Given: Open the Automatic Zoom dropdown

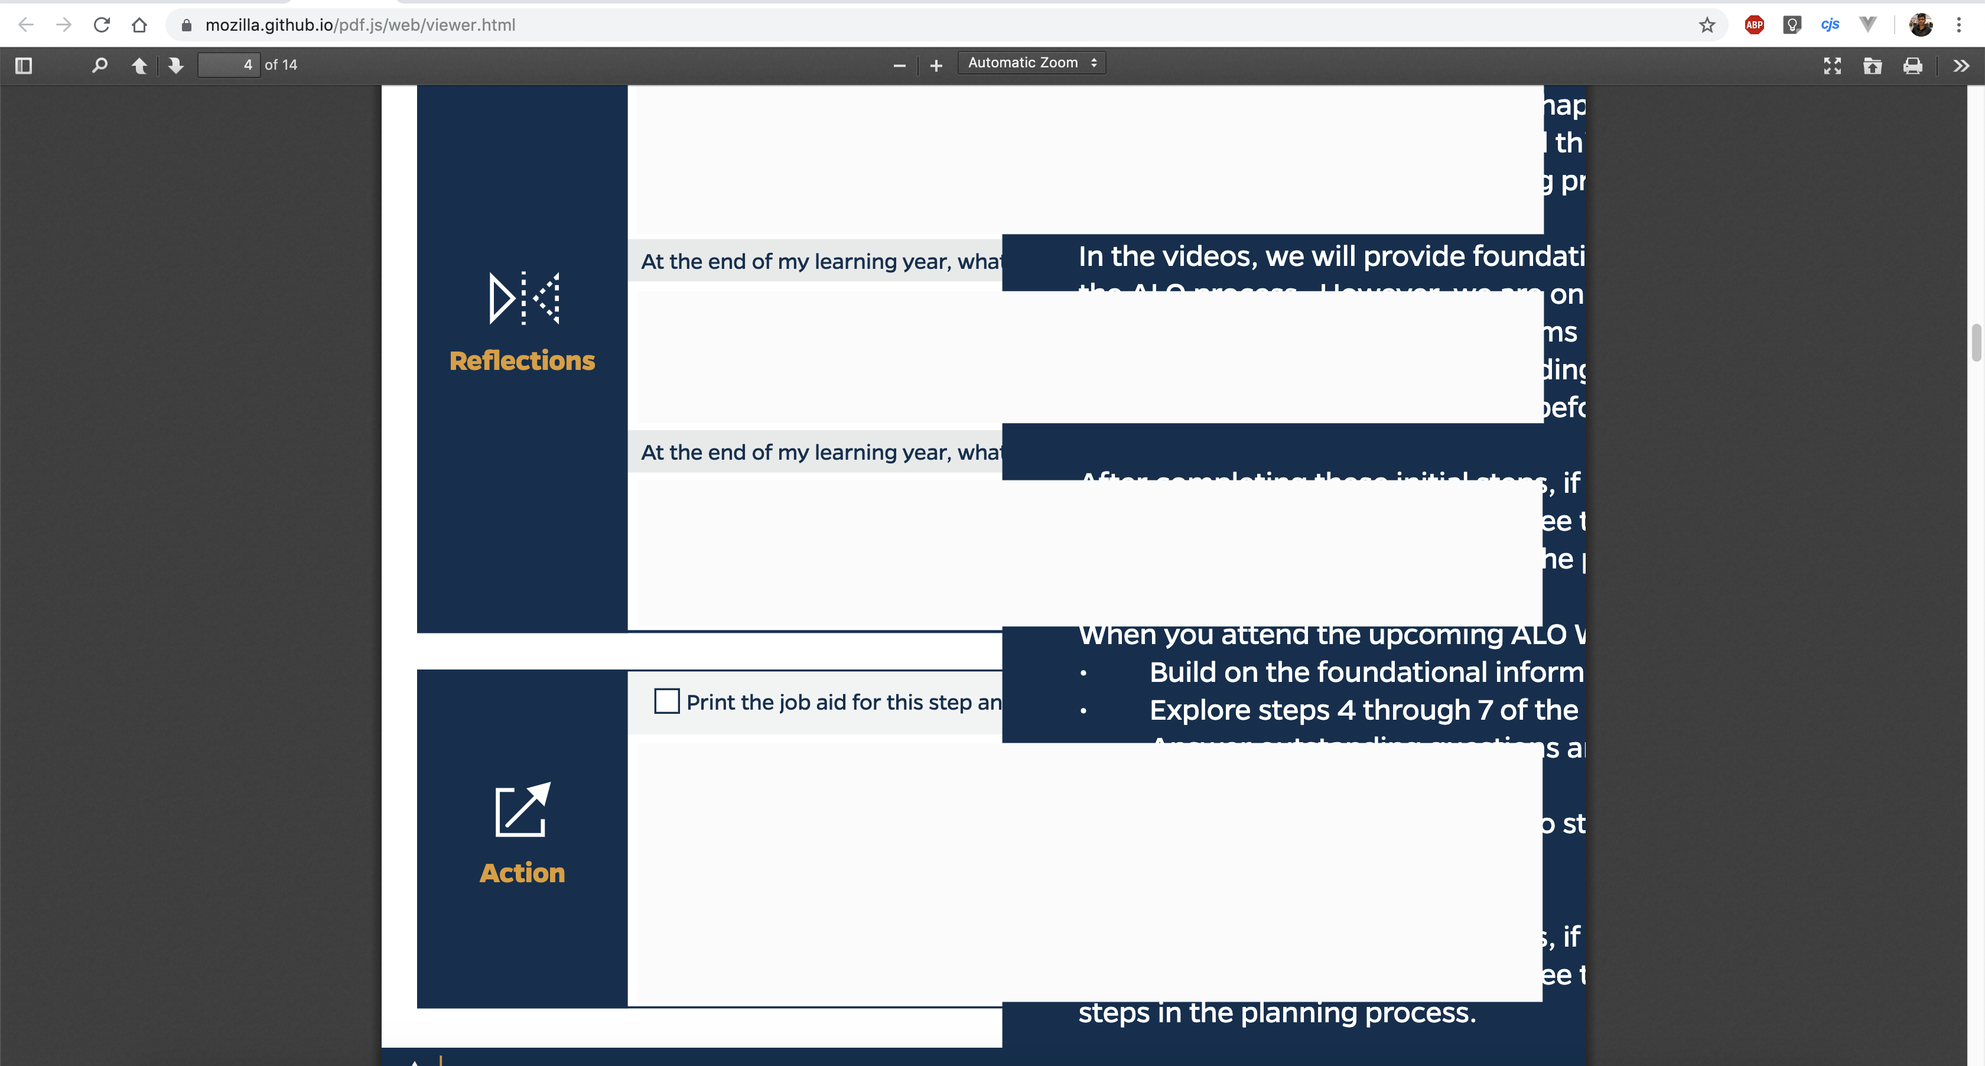Looking at the screenshot, I should [1031, 63].
